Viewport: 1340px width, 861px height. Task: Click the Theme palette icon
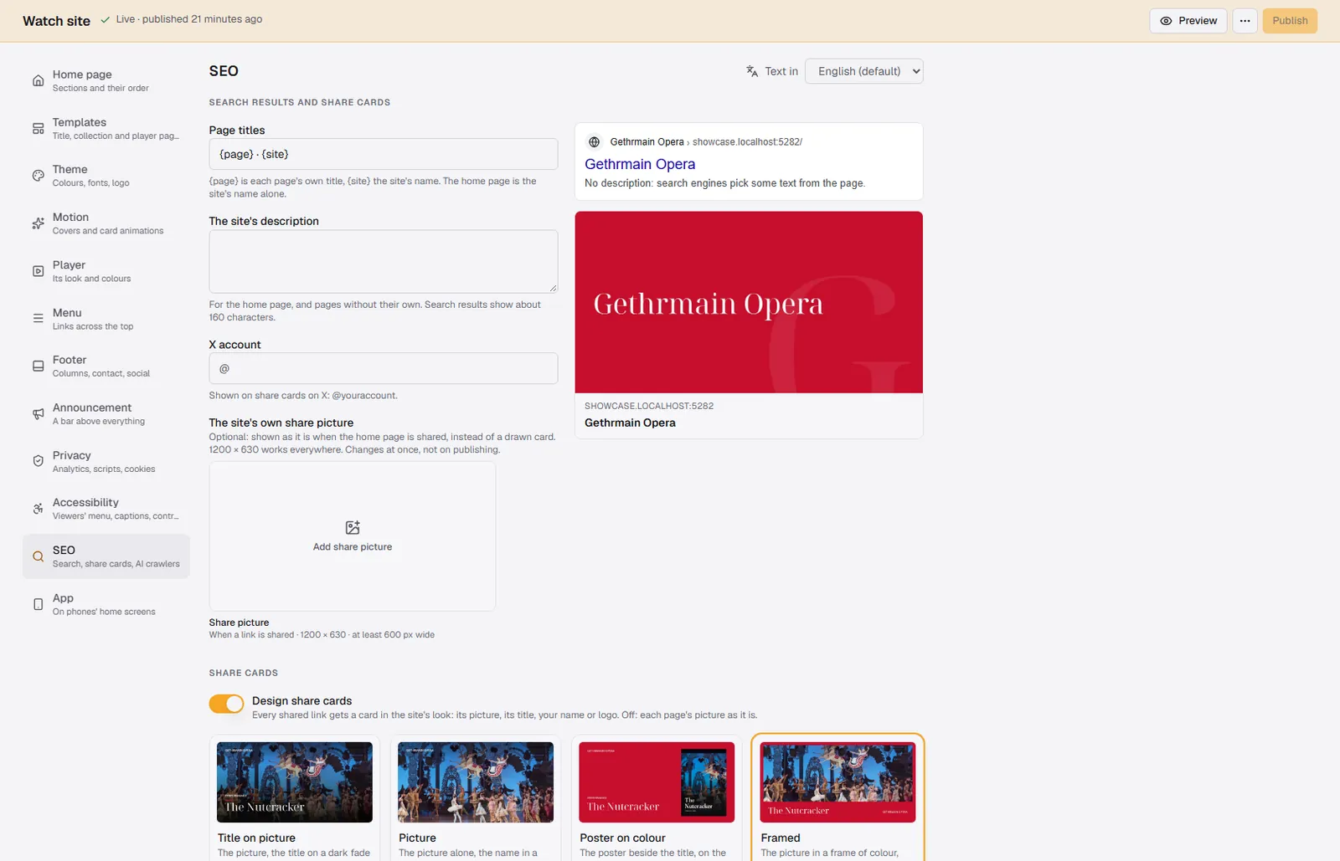tap(38, 176)
